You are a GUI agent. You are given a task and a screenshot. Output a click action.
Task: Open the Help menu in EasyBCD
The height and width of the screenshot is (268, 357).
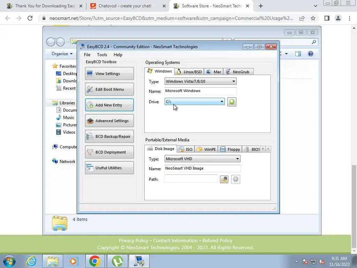(x=118, y=55)
